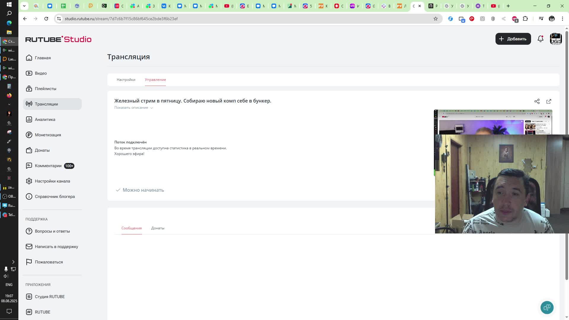This screenshot has height=320, width=569.
Task: Open Настройки канала settings
Action: coord(52,181)
